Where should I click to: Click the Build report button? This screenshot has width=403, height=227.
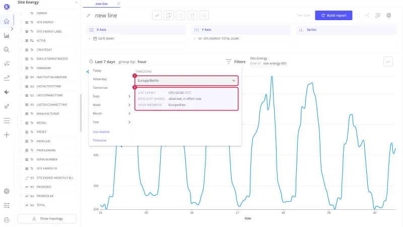pyautogui.click(x=333, y=16)
